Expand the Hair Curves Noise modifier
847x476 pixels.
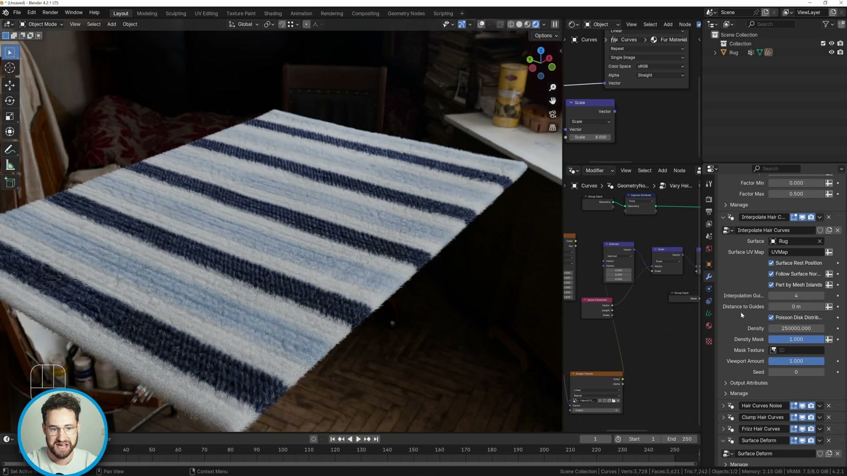[723, 406]
